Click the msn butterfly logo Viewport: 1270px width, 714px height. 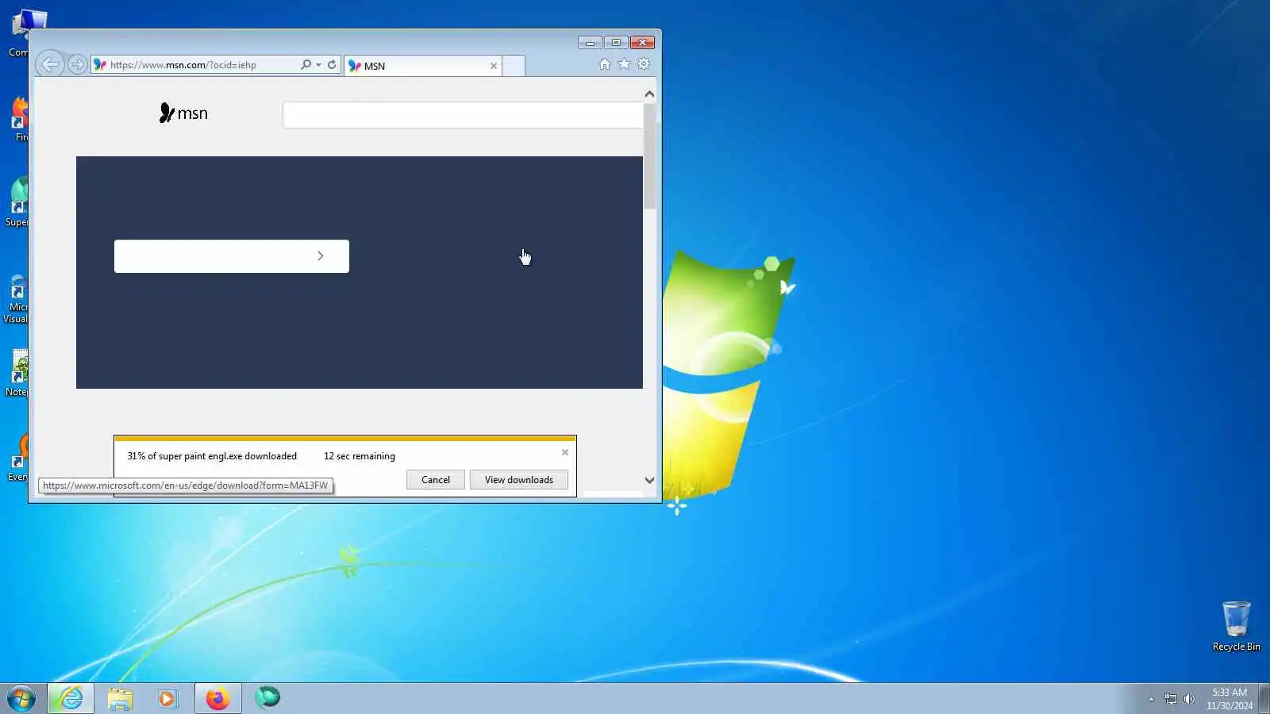click(x=183, y=113)
